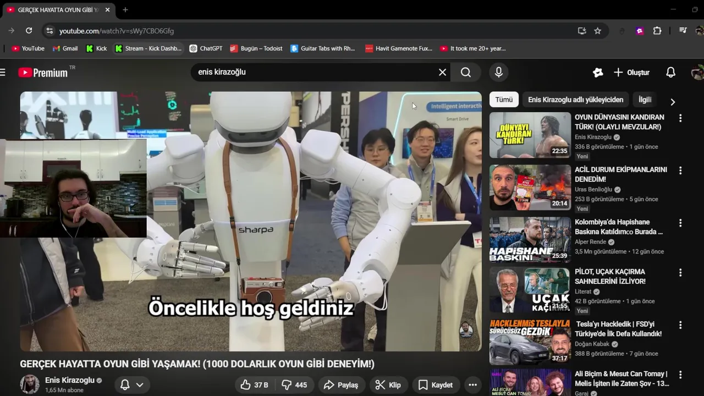The image size is (704, 396).
Task: Select the İlgili filter chip
Action: pos(645,100)
